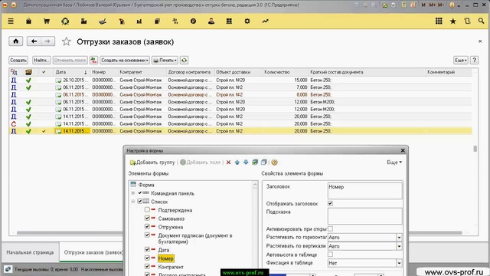Add Отгрузки заказов page to favorites star
Screen dimensions: 490x276
point(67,41)
